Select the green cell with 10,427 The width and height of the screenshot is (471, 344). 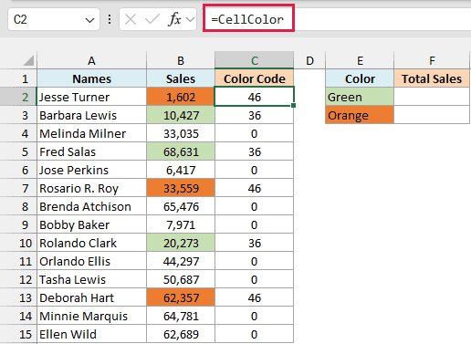point(181,115)
